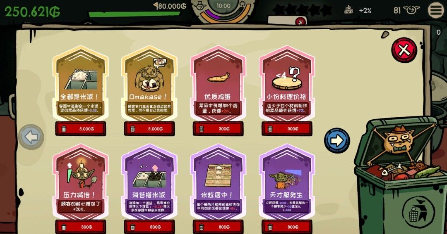Discard Omakase card for 5.000G
Screen dimensions: 447x234
tap(149, 129)
